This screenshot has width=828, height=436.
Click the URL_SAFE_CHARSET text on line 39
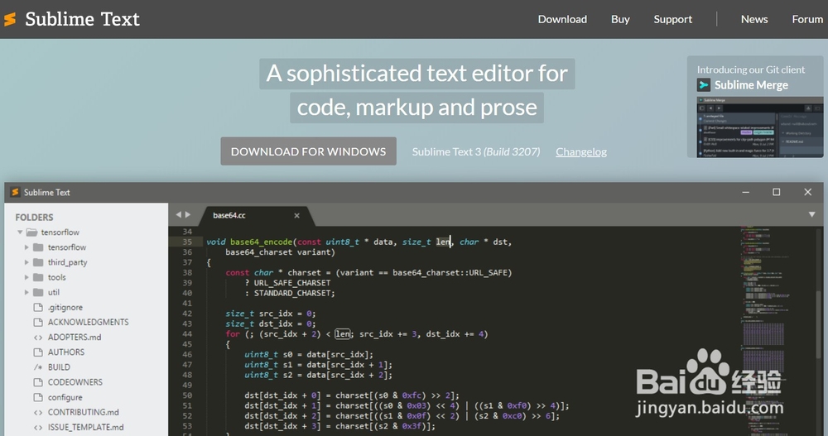(292, 283)
